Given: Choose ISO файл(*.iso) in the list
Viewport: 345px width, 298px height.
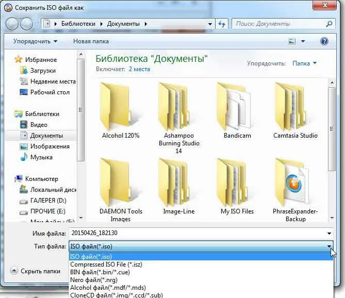Looking at the screenshot, I should (201, 257).
